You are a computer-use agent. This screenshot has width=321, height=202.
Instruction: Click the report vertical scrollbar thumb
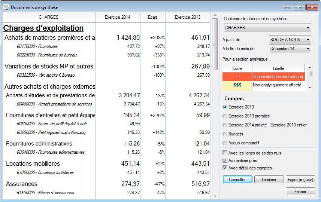(215, 44)
